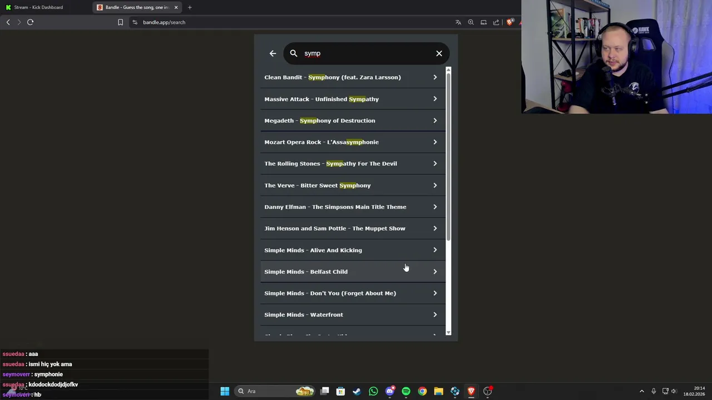Open chevron on Alive And Kicking row
Viewport: 712px width, 400px height.
click(x=435, y=250)
